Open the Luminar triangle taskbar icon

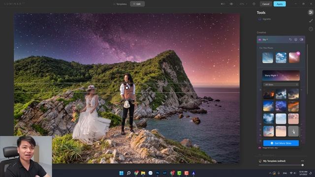click(x=193, y=173)
